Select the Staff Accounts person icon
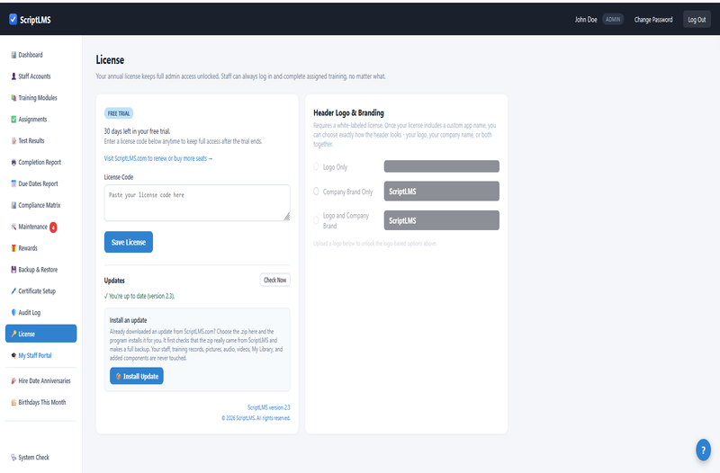This screenshot has height=473, width=720. point(13,76)
